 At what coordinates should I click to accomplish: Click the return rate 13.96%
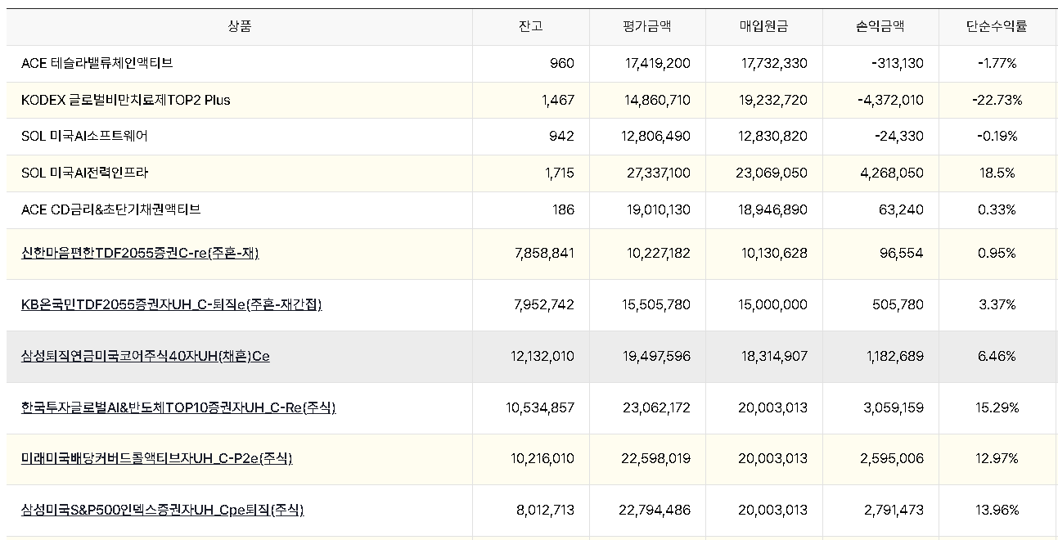(997, 511)
